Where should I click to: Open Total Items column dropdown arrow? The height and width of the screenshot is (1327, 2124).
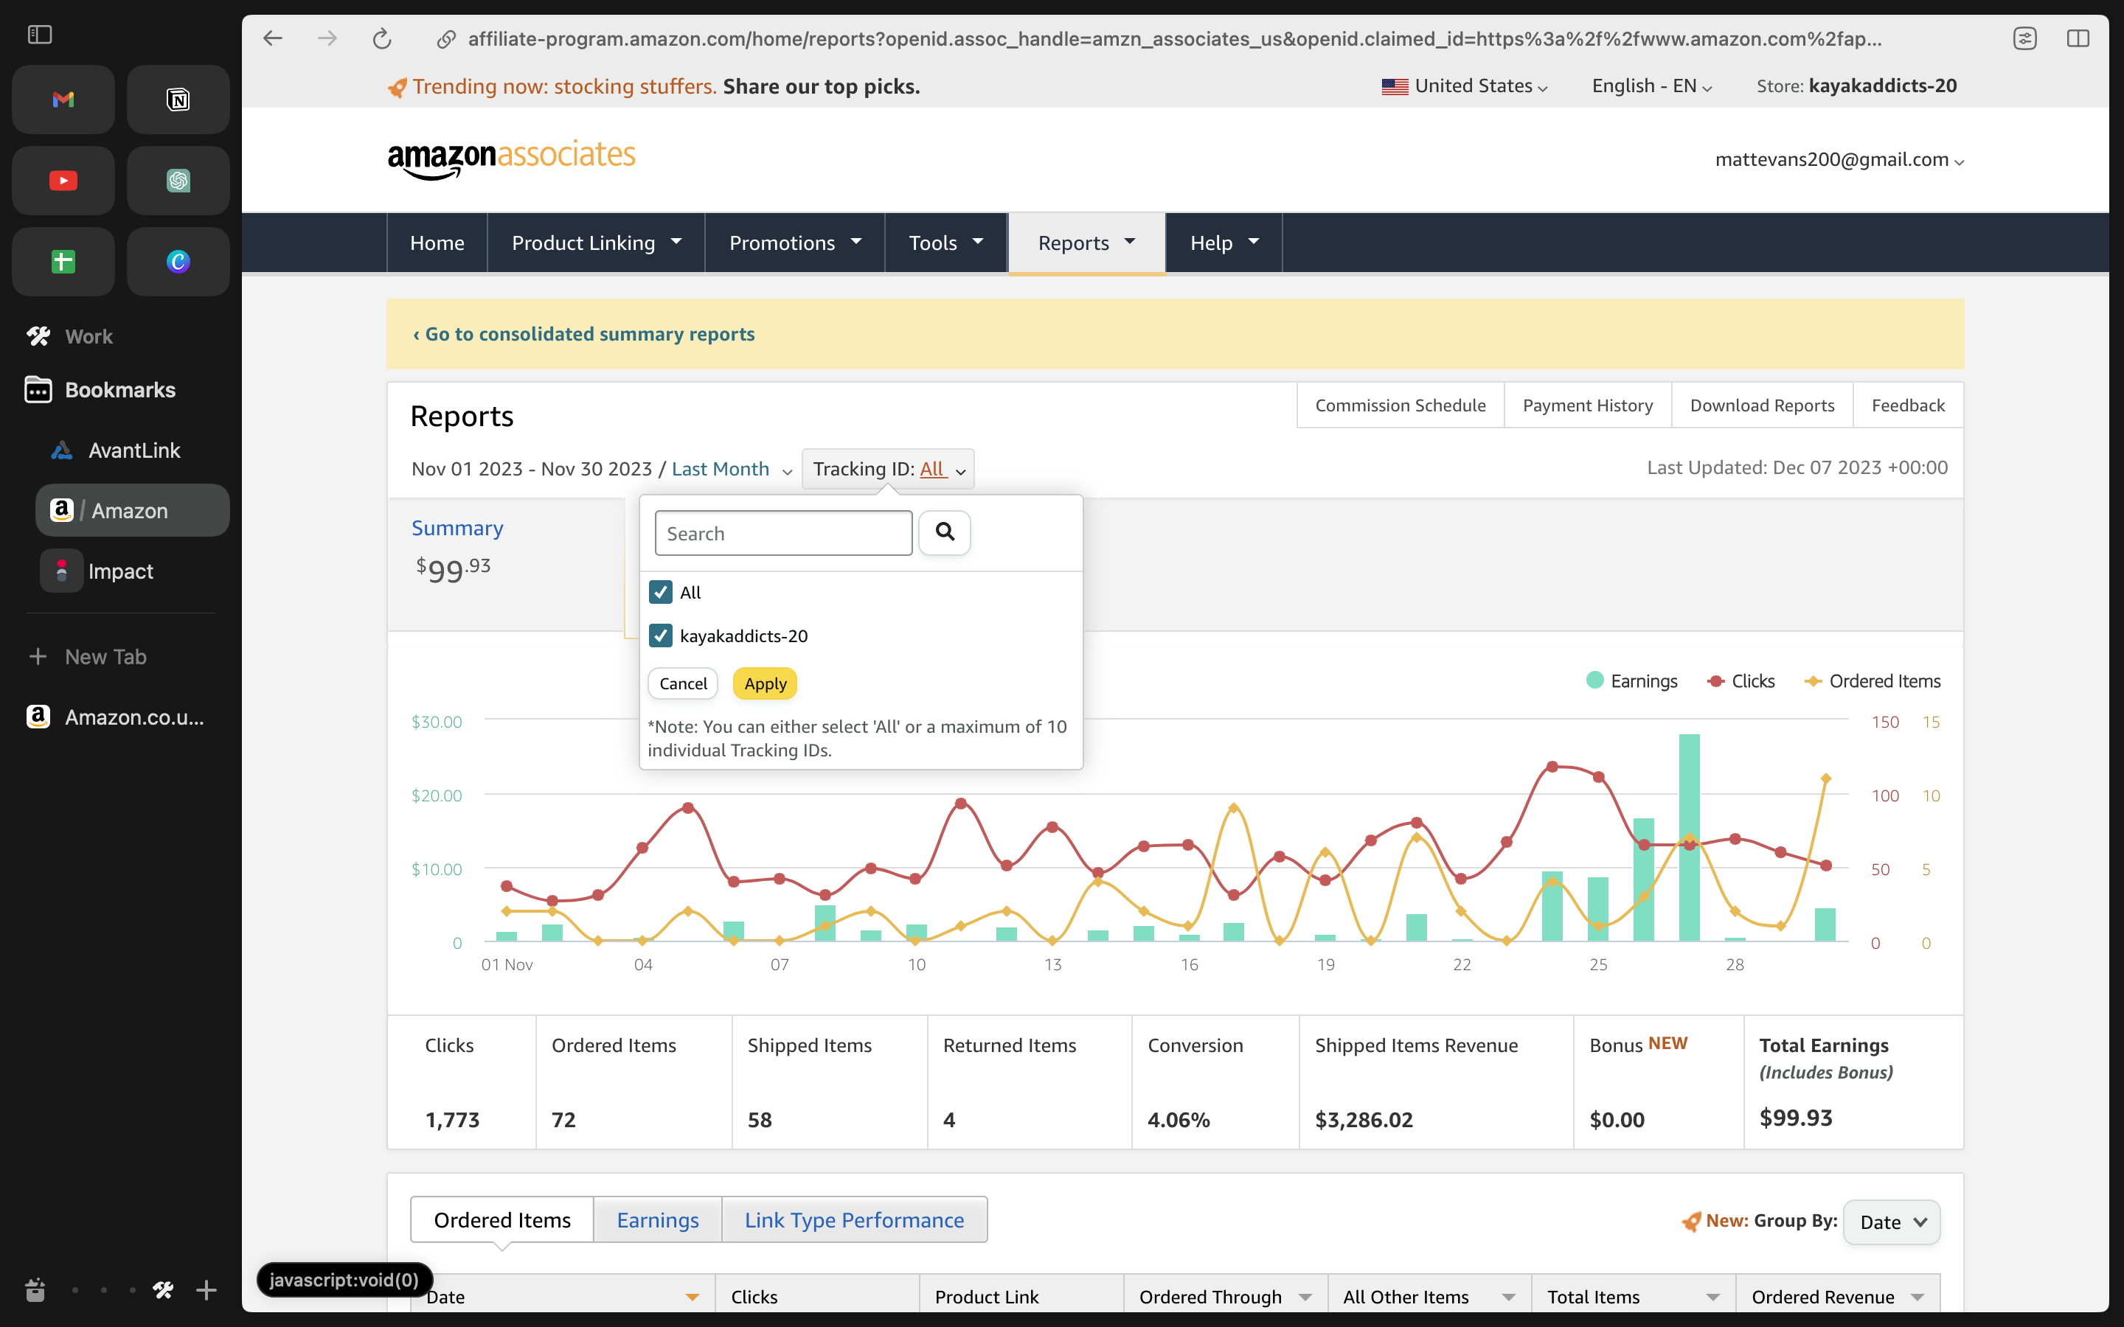point(1712,1298)
